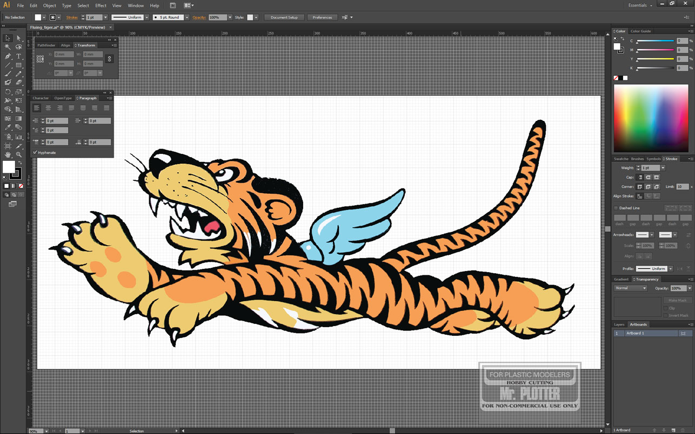This screenshot has width=695, height=434.
Task: Enable the Dashed Line checkbox
Action: pyautogui.click(x=616, y=208)
